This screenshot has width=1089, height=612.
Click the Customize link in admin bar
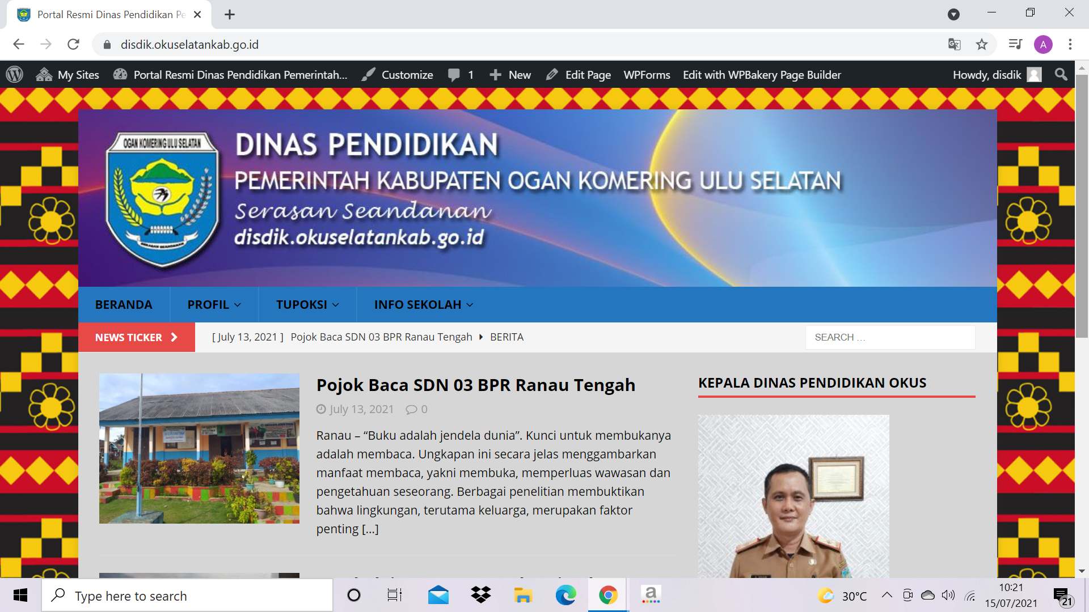pos(398,75)
